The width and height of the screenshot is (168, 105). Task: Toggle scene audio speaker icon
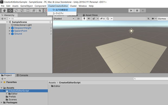pyautogui.click(x=89, y=19)
